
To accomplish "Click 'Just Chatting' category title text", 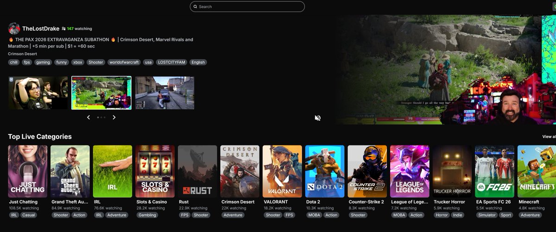I will (23, 202).
